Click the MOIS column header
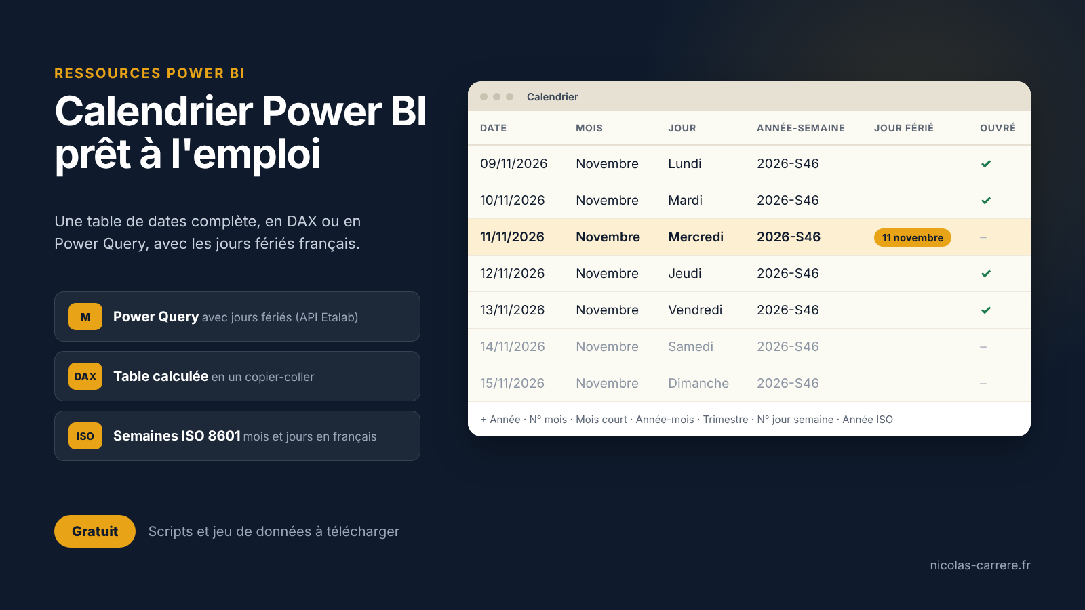The height and width of the screenshot is (610, 1085). (x=589, y=128)
